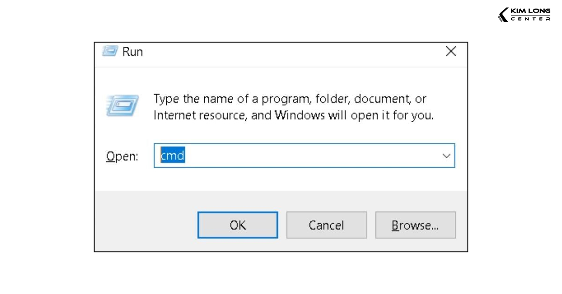Image resolution: width=562 pixels, height=294 pixels.
Task: Click the "CENTER" text under Kim Long
Action: [x=530, y=19]
